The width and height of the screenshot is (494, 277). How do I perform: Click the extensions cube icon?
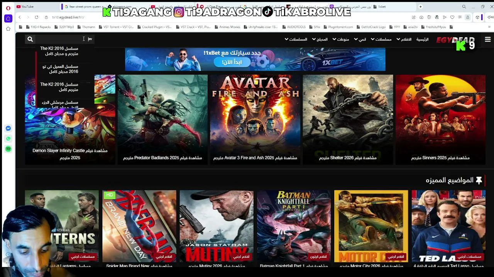coord(477,17)
